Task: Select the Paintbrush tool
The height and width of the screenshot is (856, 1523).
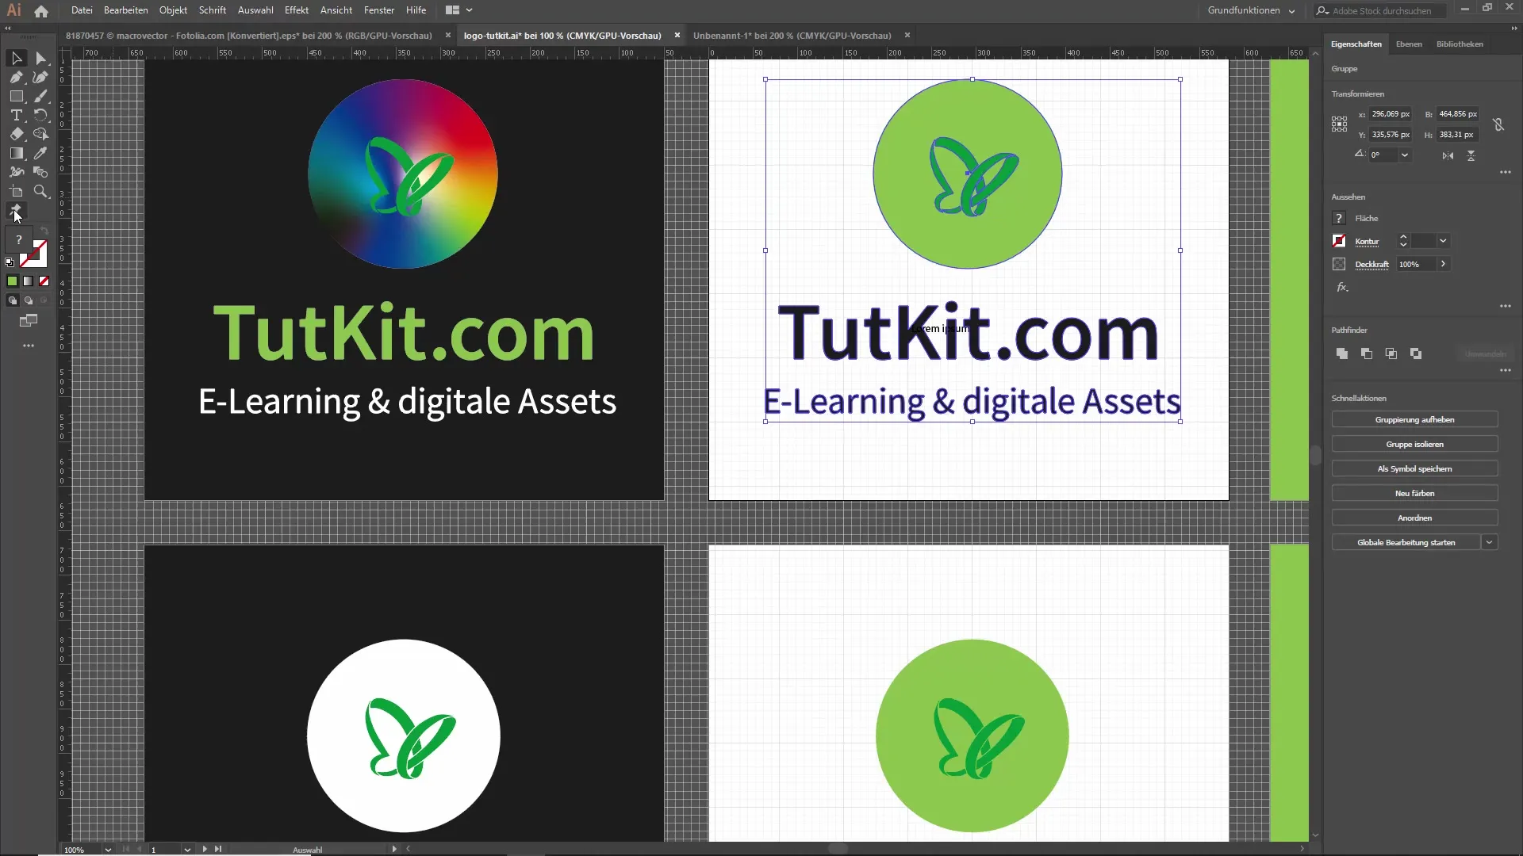Action: coord(40,96)
